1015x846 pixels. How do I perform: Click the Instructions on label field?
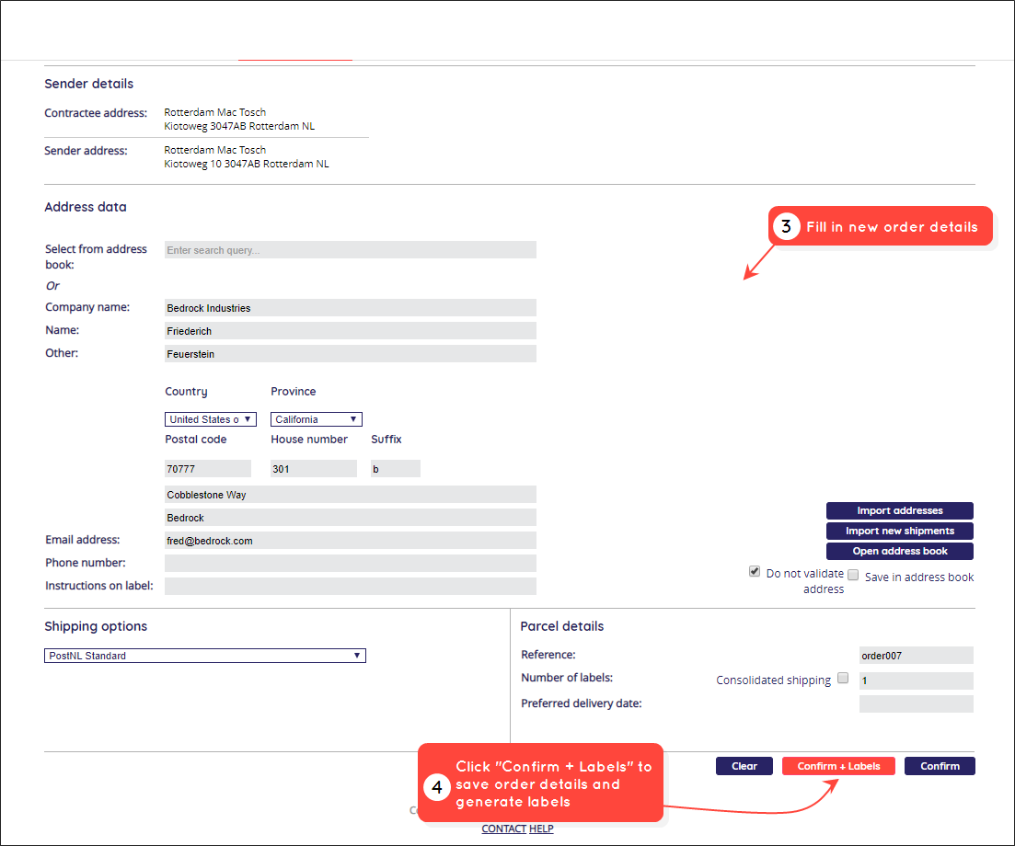pos(351,587)
